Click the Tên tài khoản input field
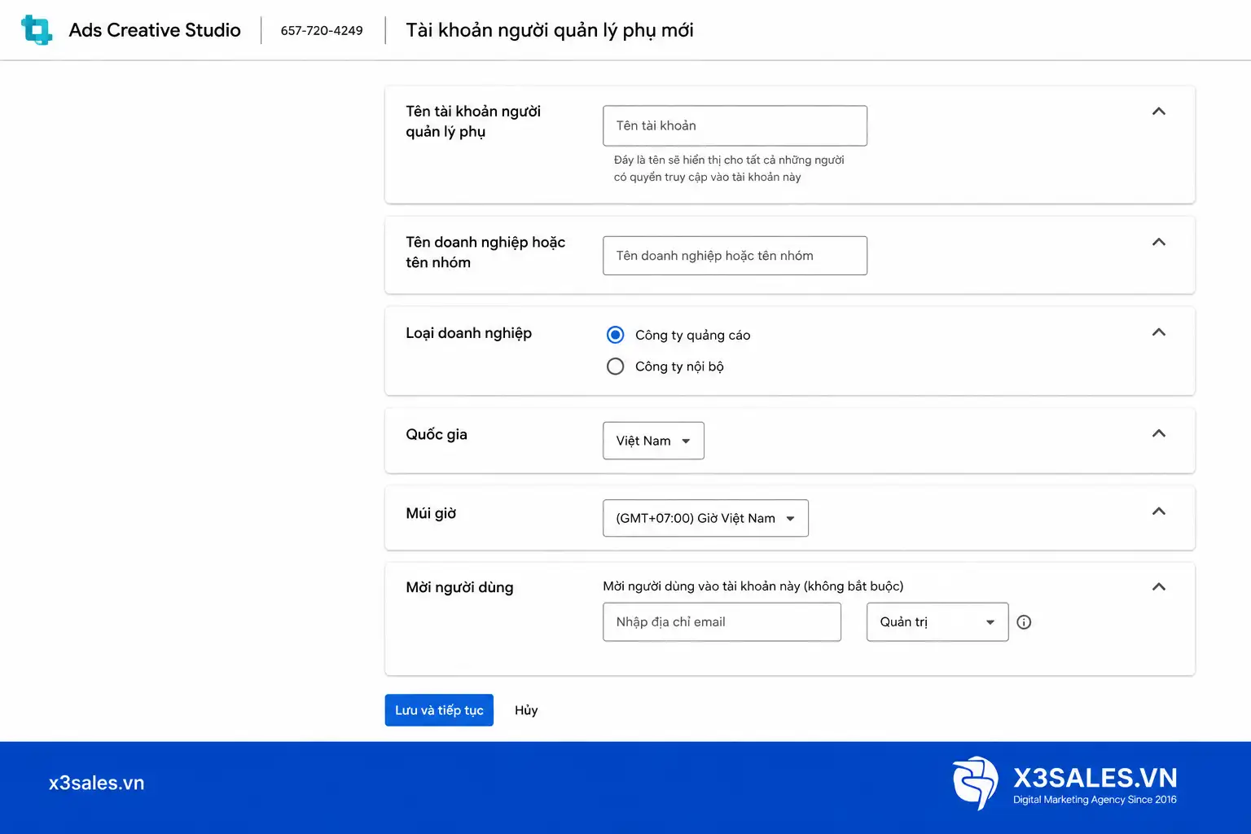The height and width of the screenshot is (834, 1251). (735, 125)
